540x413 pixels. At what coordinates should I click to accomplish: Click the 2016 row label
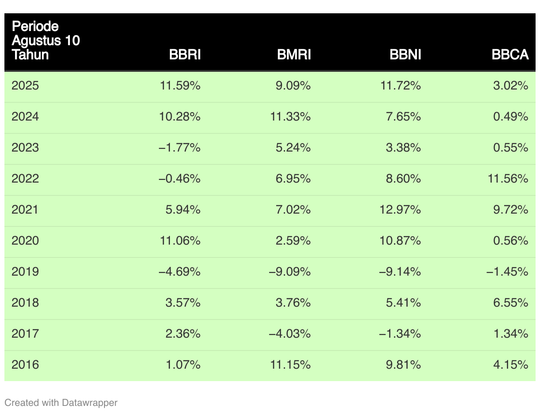tap(25, 365)
